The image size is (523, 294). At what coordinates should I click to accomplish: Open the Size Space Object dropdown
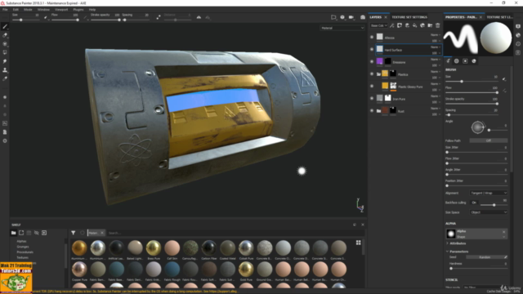[x=489, y=212]
